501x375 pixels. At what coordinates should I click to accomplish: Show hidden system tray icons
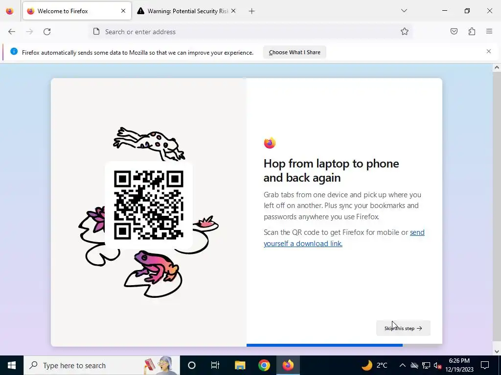click(403, 365)
